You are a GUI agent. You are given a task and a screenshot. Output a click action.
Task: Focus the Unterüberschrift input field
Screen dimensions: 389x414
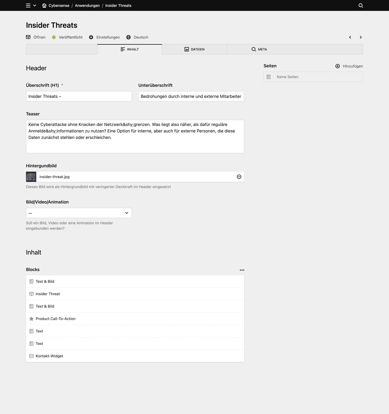point(191,96)
